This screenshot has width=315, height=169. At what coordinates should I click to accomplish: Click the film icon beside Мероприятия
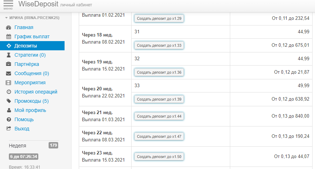click(x=9, y=83)
